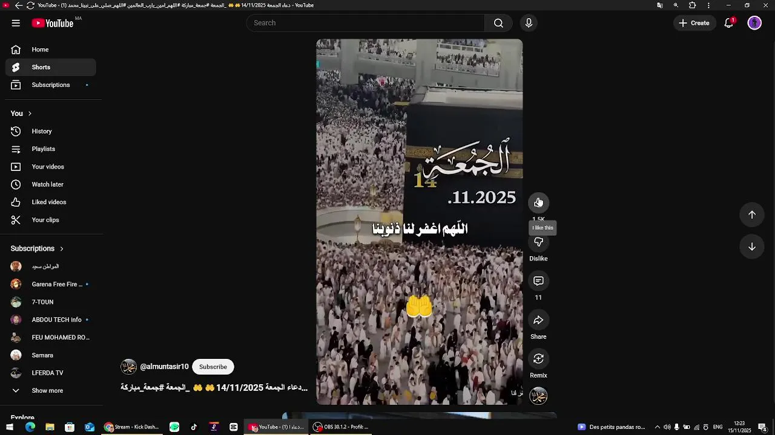
Task: Subscribe to the almuntasir10 channel
Action: pyautogui.click(x=213, y=367)
